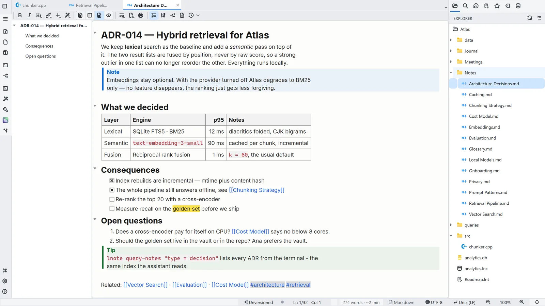Open the history panel in the sidebar
The image size is (545, 306).
(x=476, y=6)
